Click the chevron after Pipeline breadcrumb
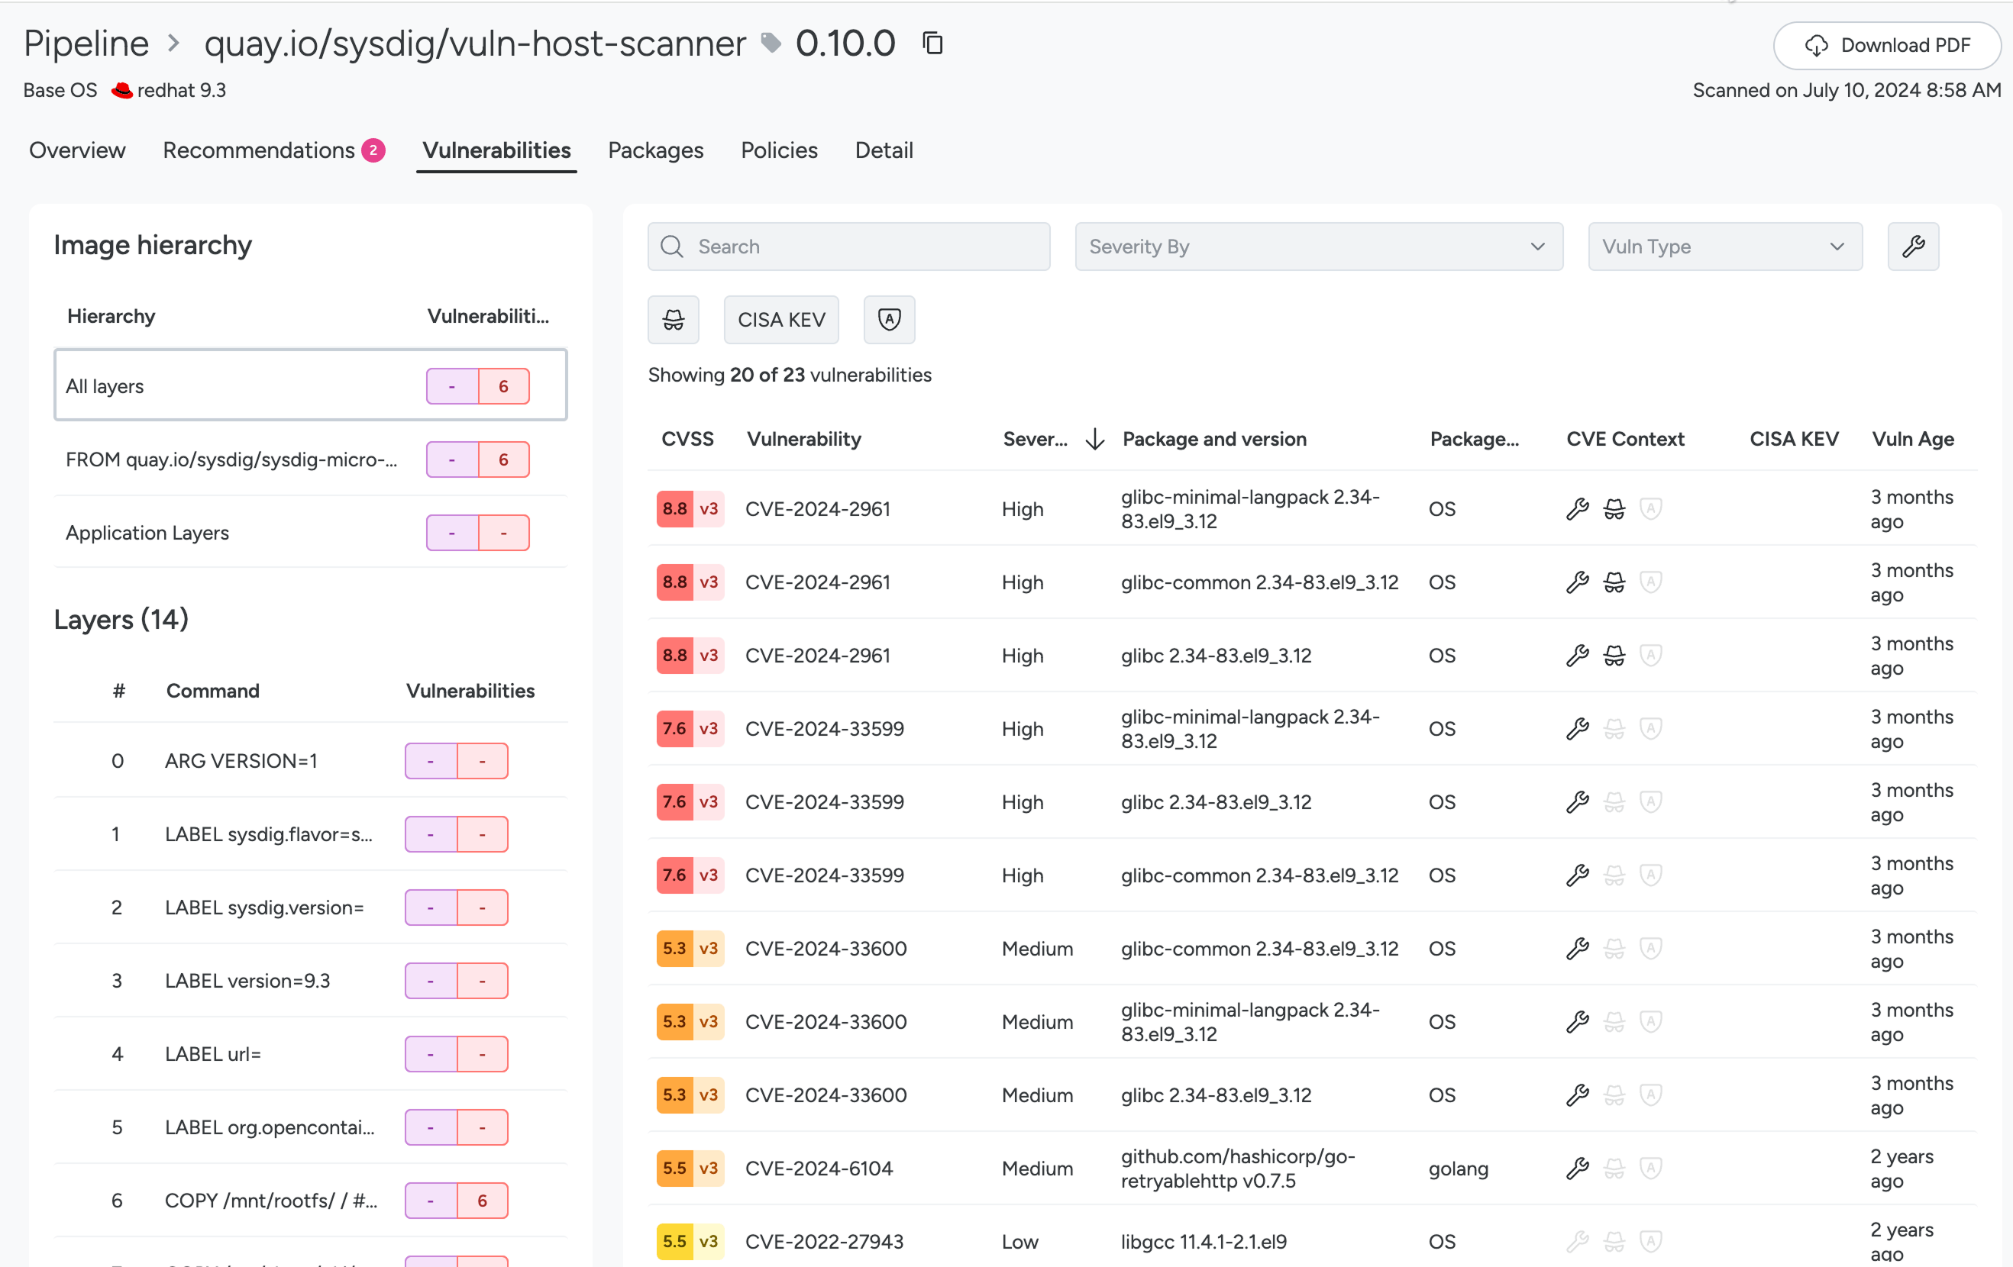The height and width of the screenshot is (1267, 2013). (x=174, y=44)
